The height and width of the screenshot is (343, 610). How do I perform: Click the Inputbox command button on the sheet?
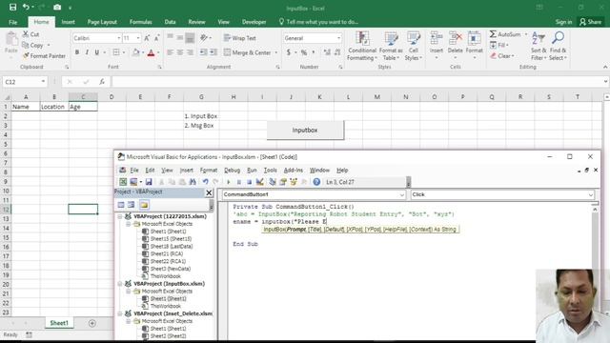(x=305, y=130)
